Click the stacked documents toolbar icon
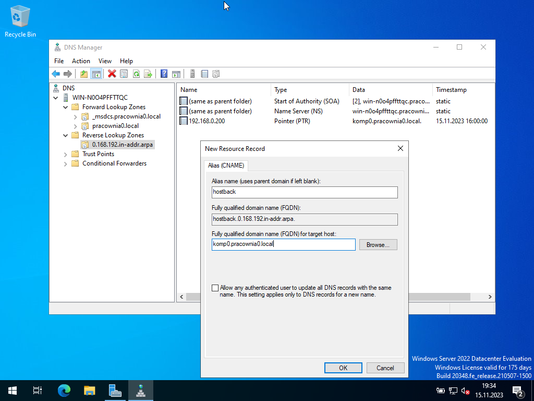The image size is (534, 401). (x=216, y=74)
